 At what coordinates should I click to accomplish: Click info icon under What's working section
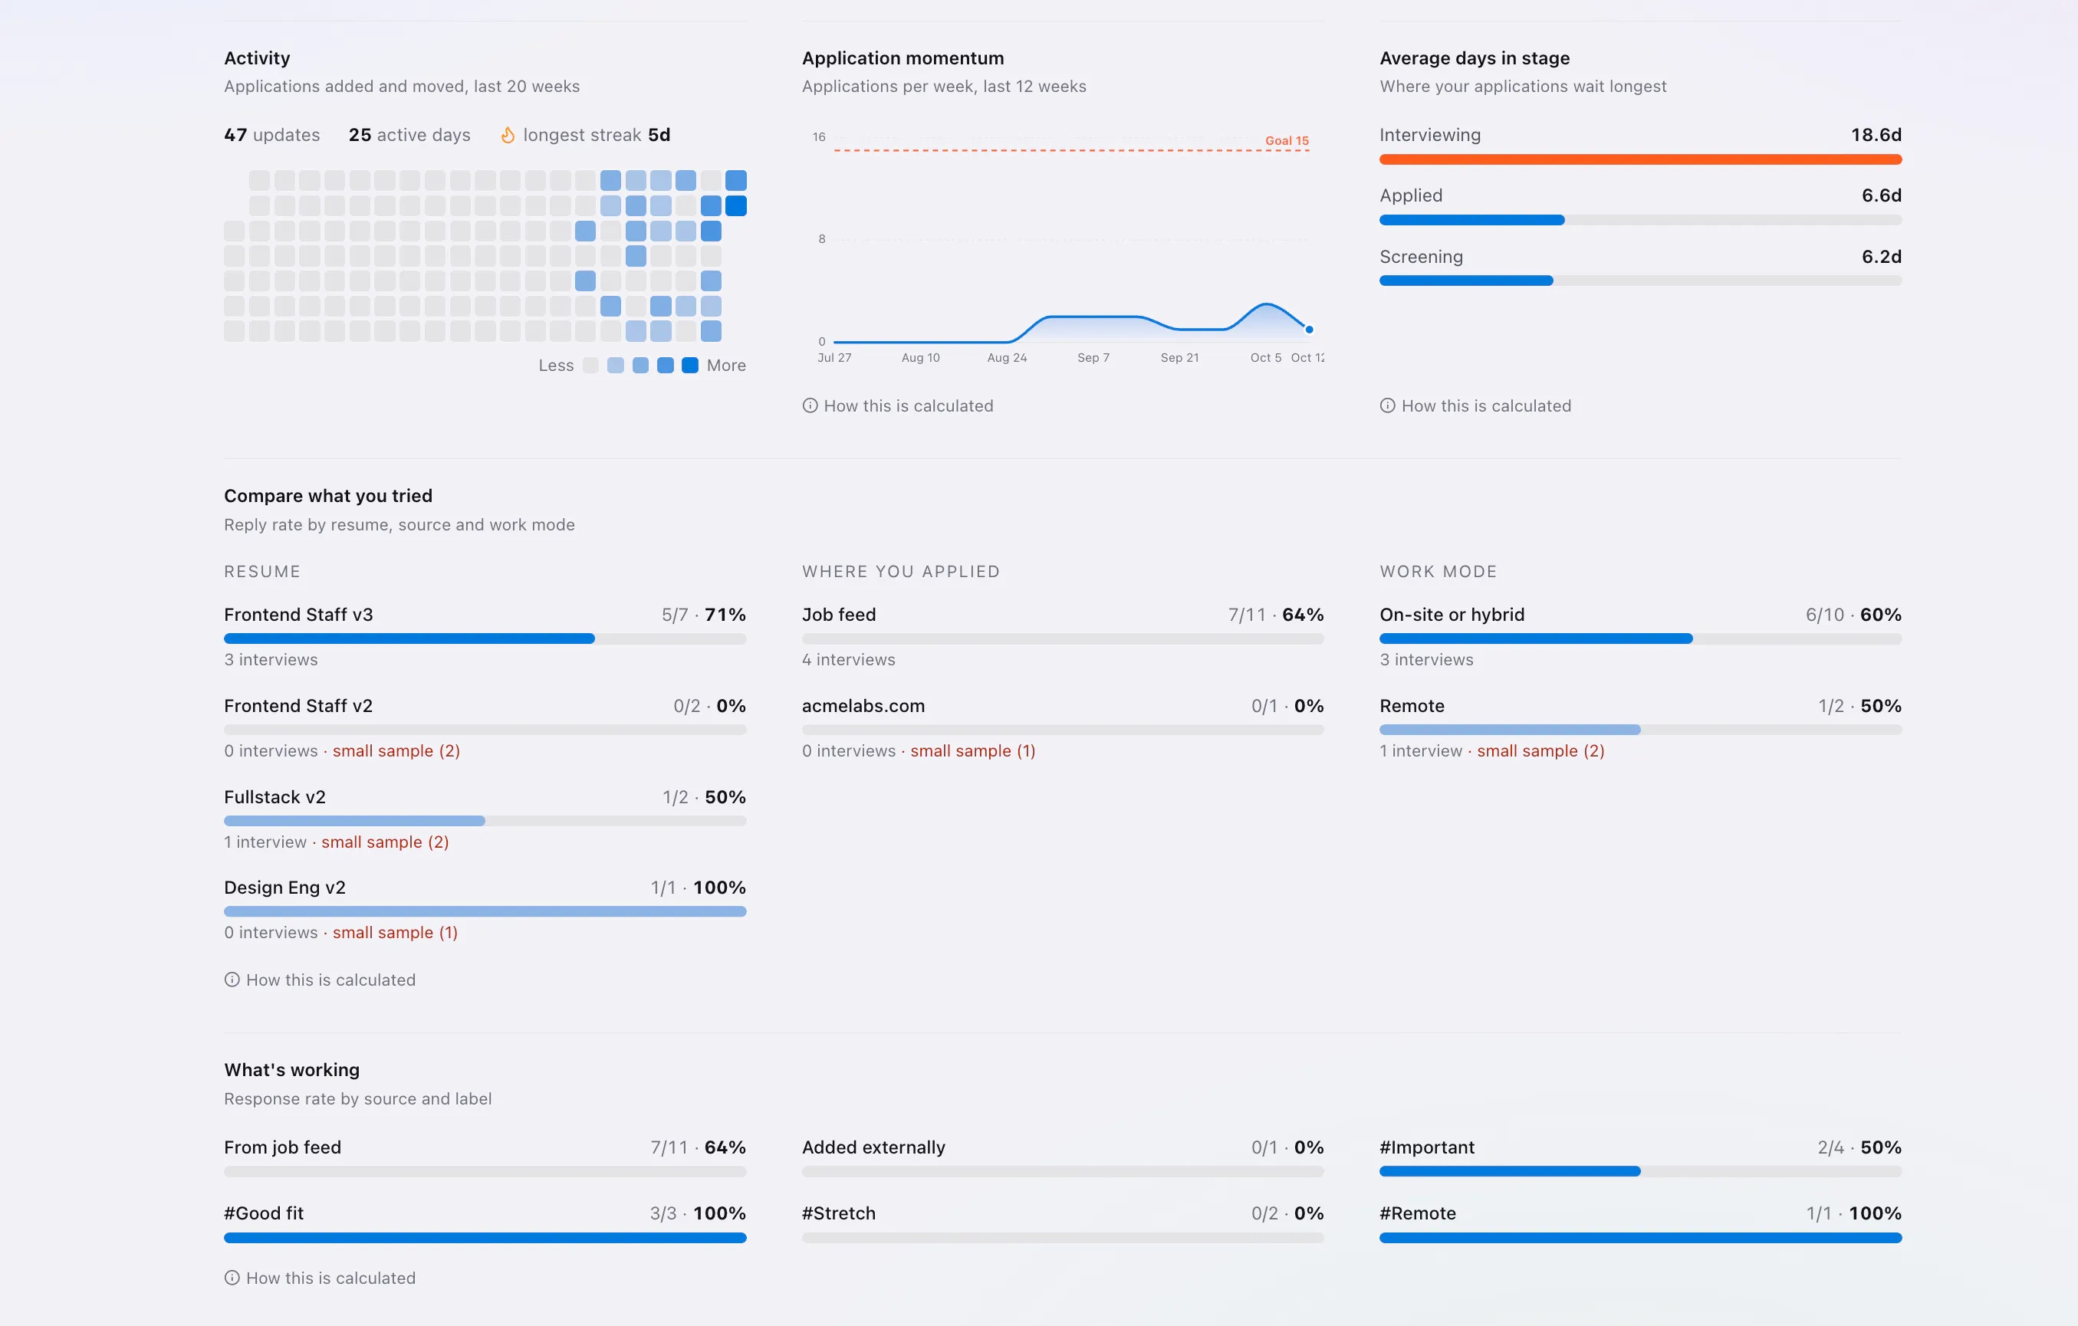[x=232, y=1278]
